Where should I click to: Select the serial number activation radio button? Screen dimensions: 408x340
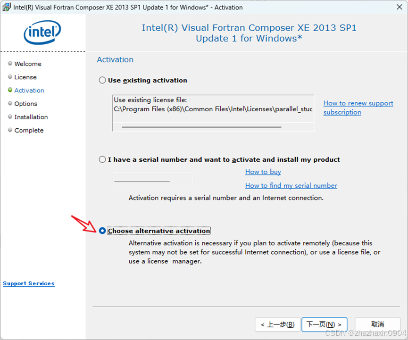point(102,159)
